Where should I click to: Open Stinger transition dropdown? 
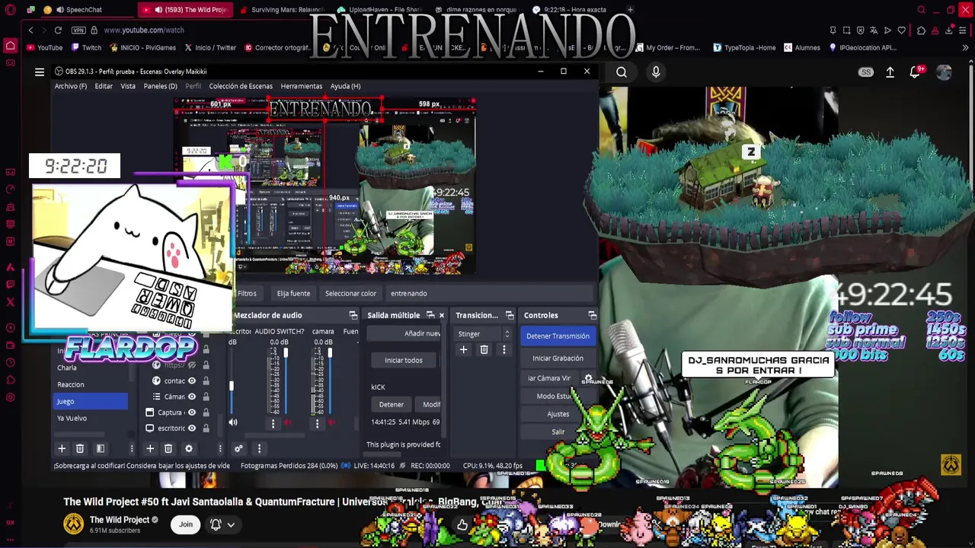(x=484, y=334)
